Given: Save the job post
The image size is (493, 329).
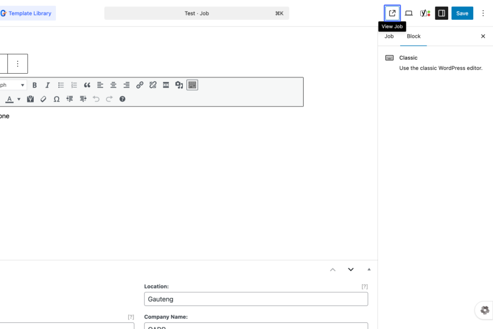Looking at the screenshot, I should (x=462, y=13).
